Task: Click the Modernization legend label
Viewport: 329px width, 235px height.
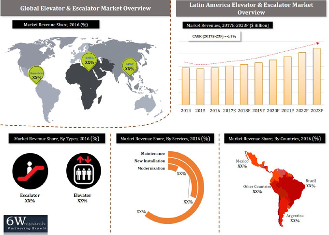Action: coord(151,168)
